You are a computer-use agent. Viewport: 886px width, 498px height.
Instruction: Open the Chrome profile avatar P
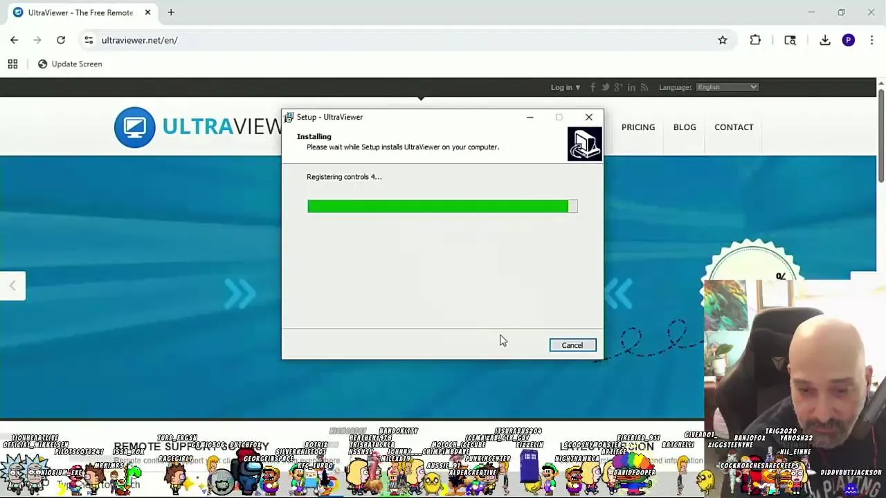click(849, 40)
